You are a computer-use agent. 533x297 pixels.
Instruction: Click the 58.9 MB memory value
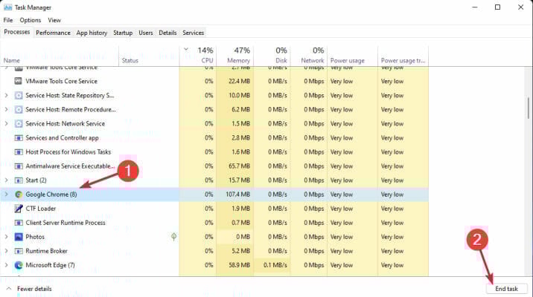tap(239, 265)
